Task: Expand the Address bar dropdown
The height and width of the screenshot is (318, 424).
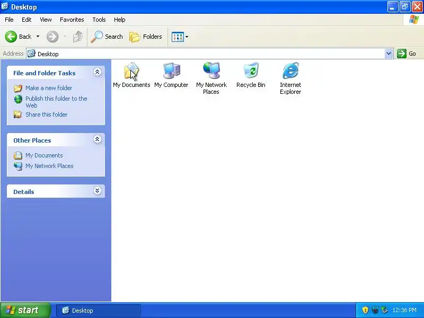Action: [388, 54]
